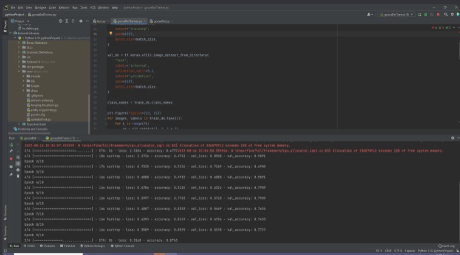The height and width of the screenshot is (255, 460).
Task: Rerun goozeBotTrainer from the top toolbar
Action: 419,15
